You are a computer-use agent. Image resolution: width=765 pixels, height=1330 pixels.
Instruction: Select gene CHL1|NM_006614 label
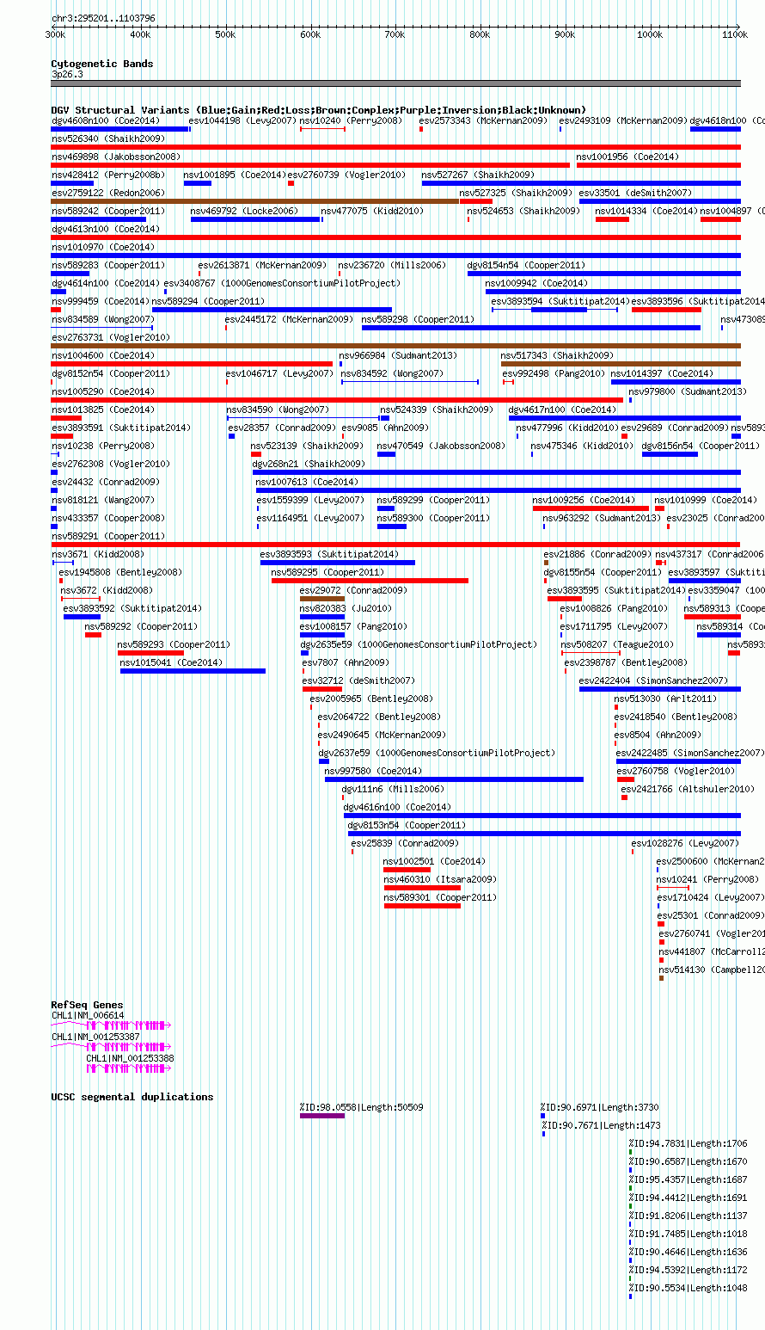87,1015
